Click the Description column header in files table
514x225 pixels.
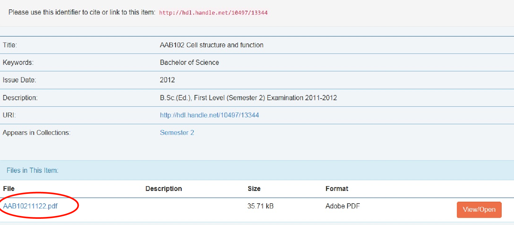coord(164,189)
